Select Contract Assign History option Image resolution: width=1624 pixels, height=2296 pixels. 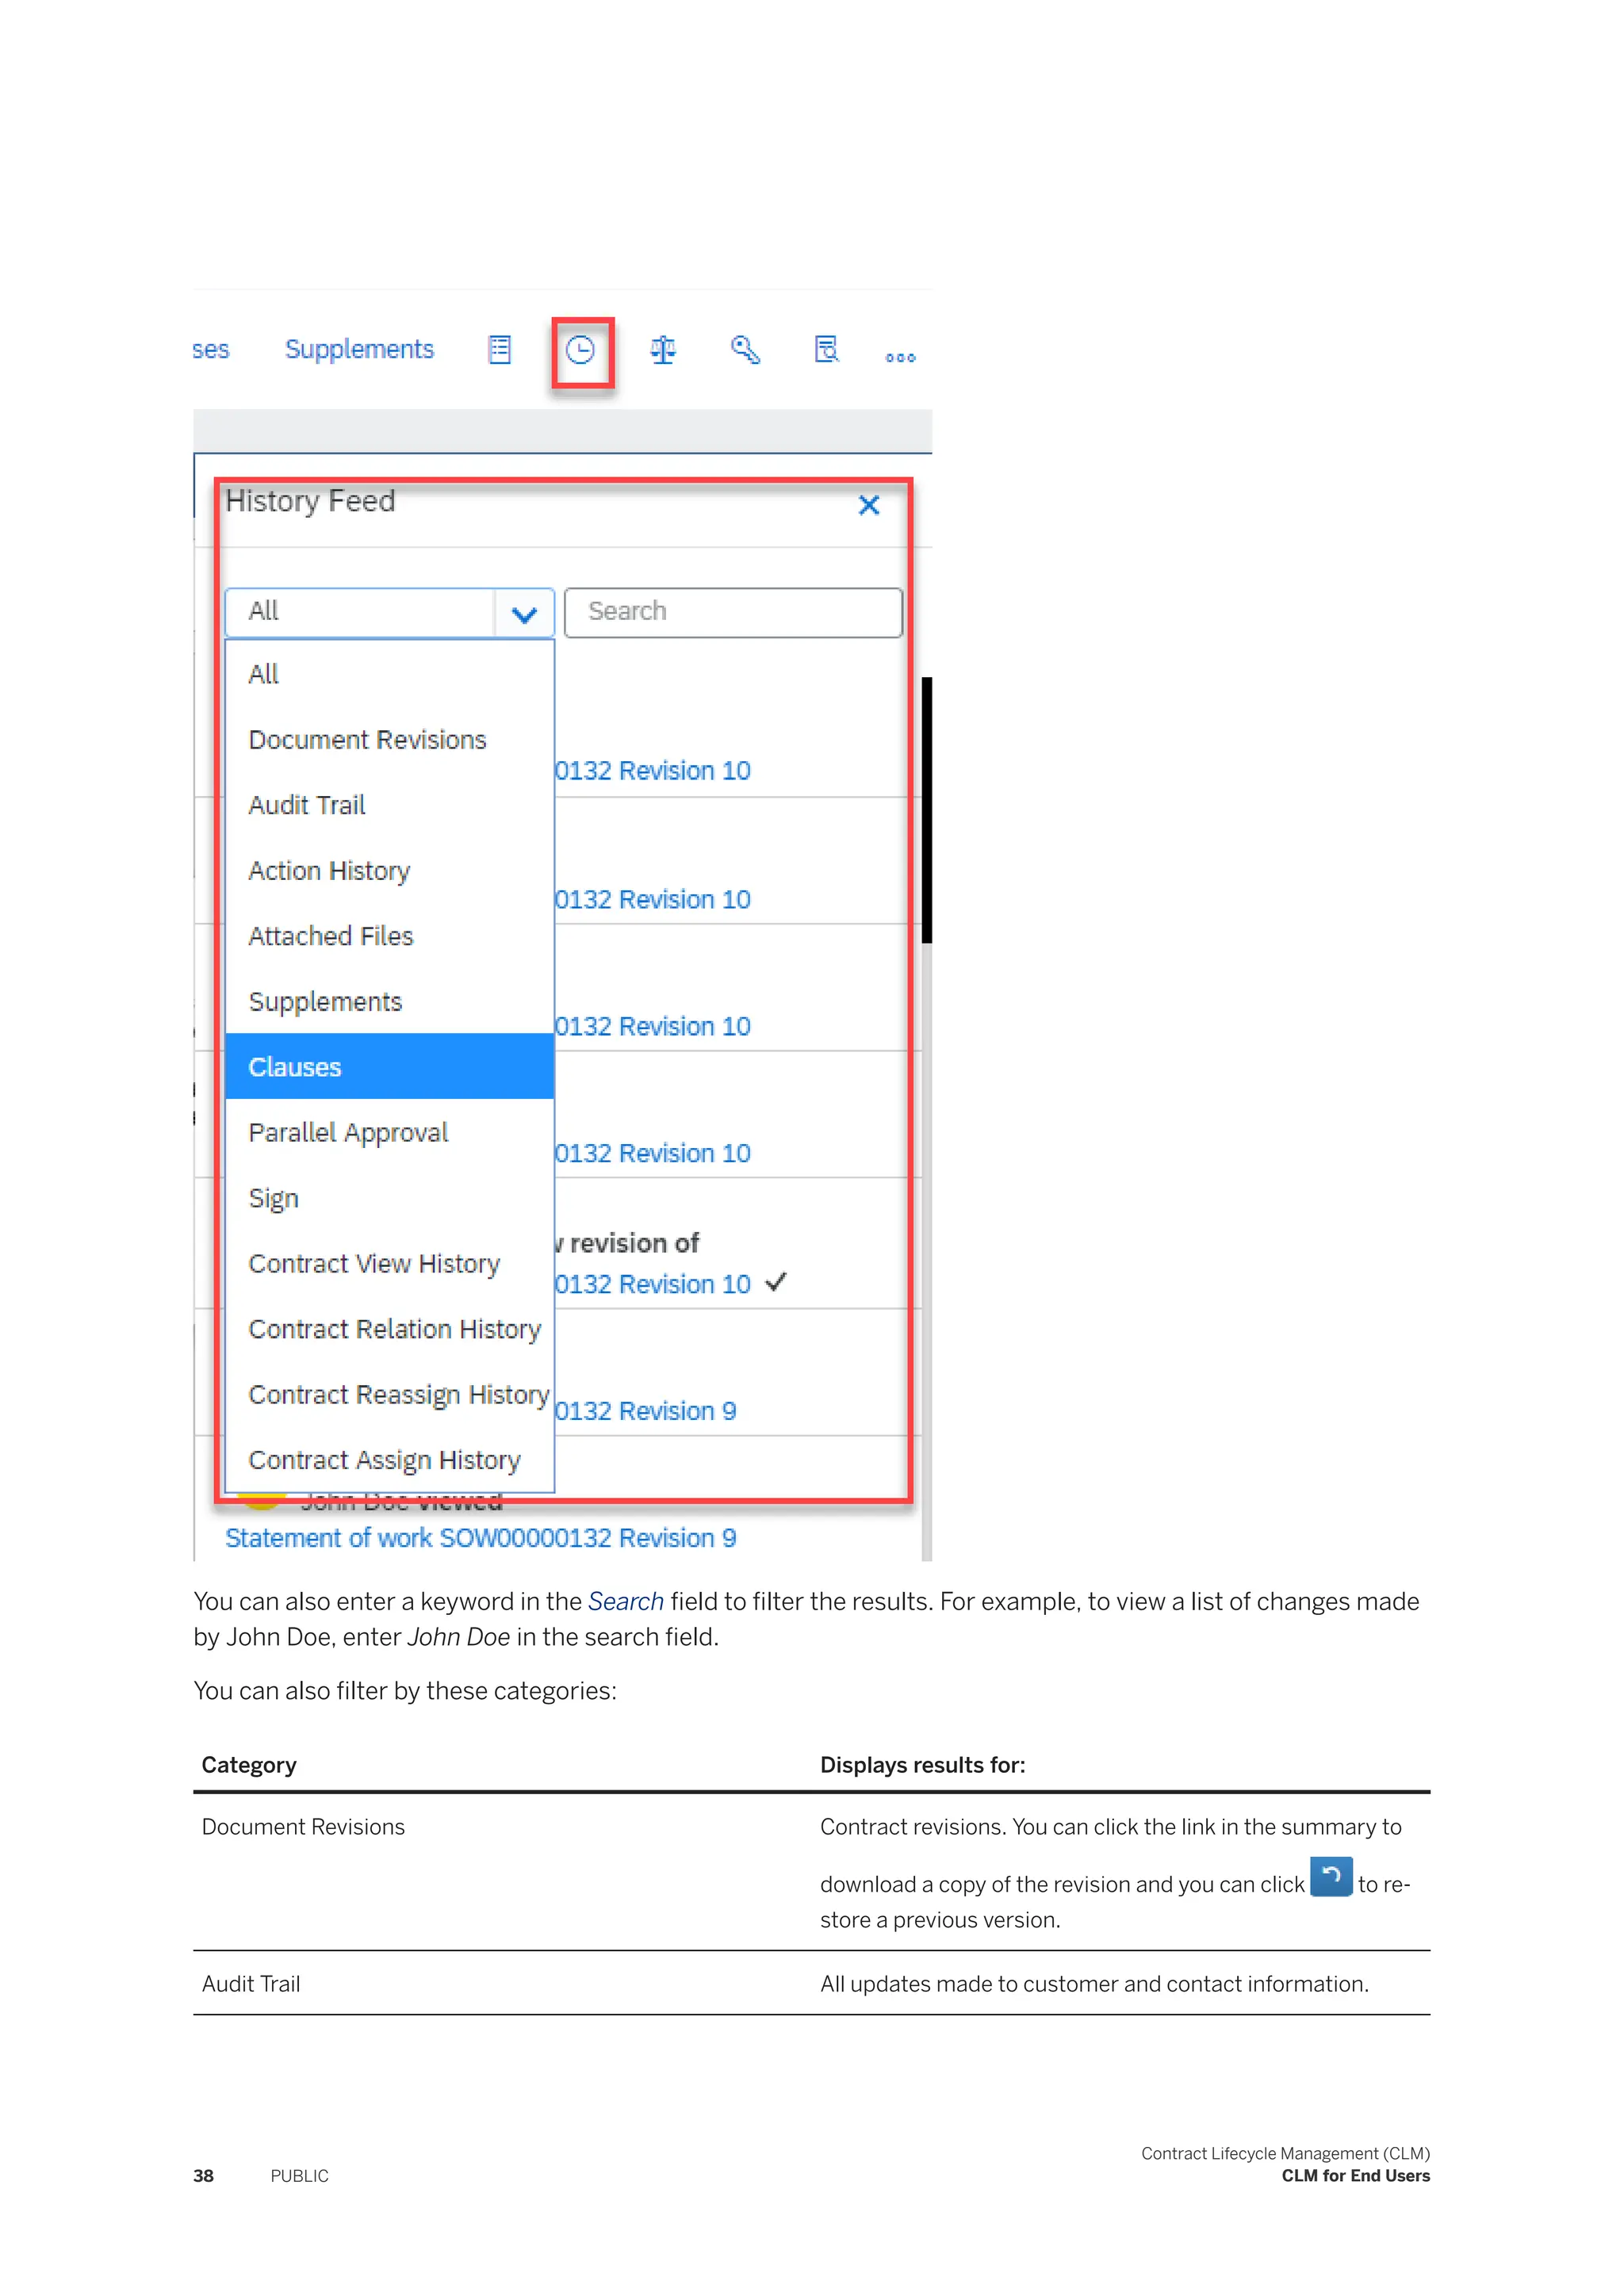(390, 1460)
